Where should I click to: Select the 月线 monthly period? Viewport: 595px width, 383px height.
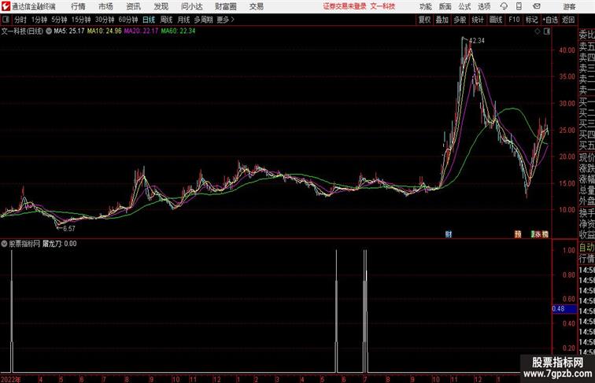point(183,20)
